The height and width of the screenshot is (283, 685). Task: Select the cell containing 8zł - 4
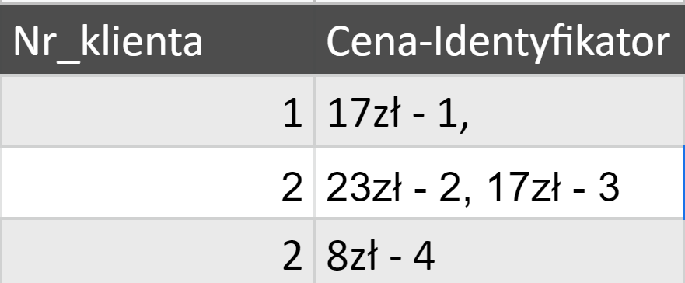click(x=500, y=252)
